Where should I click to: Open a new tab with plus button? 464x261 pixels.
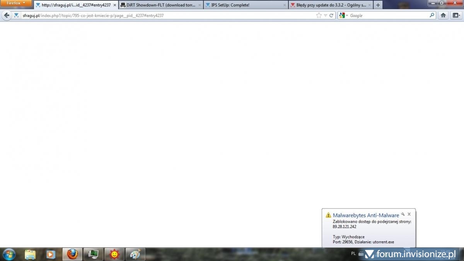[x=378, y=5]
